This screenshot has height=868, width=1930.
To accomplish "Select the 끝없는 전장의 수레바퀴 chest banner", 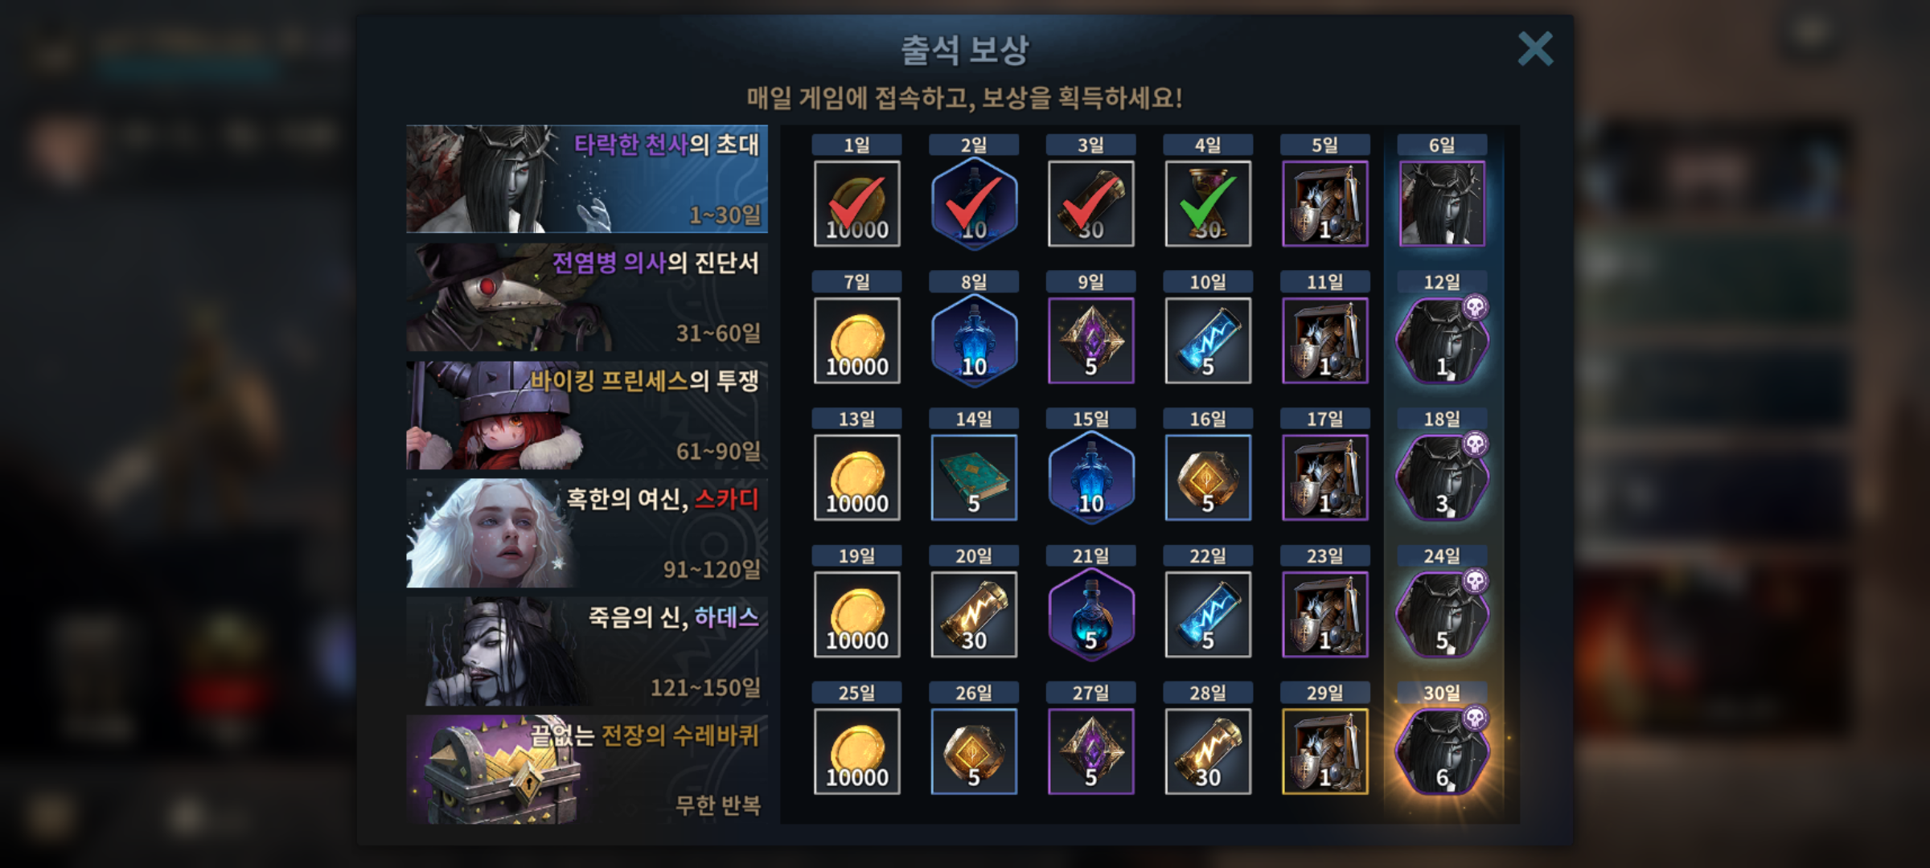I will 587,770.
